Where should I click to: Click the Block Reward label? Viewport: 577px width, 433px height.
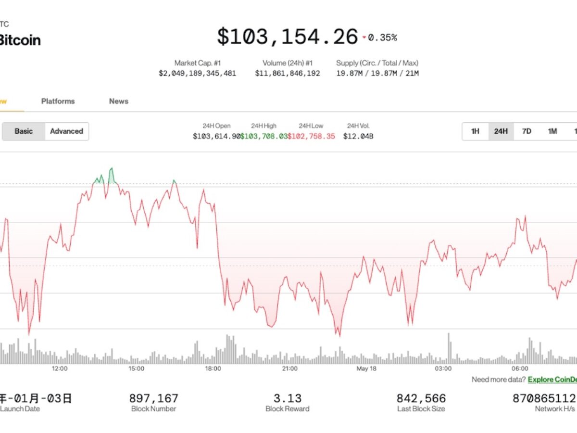pyautogui.click(x=288, y=409)
